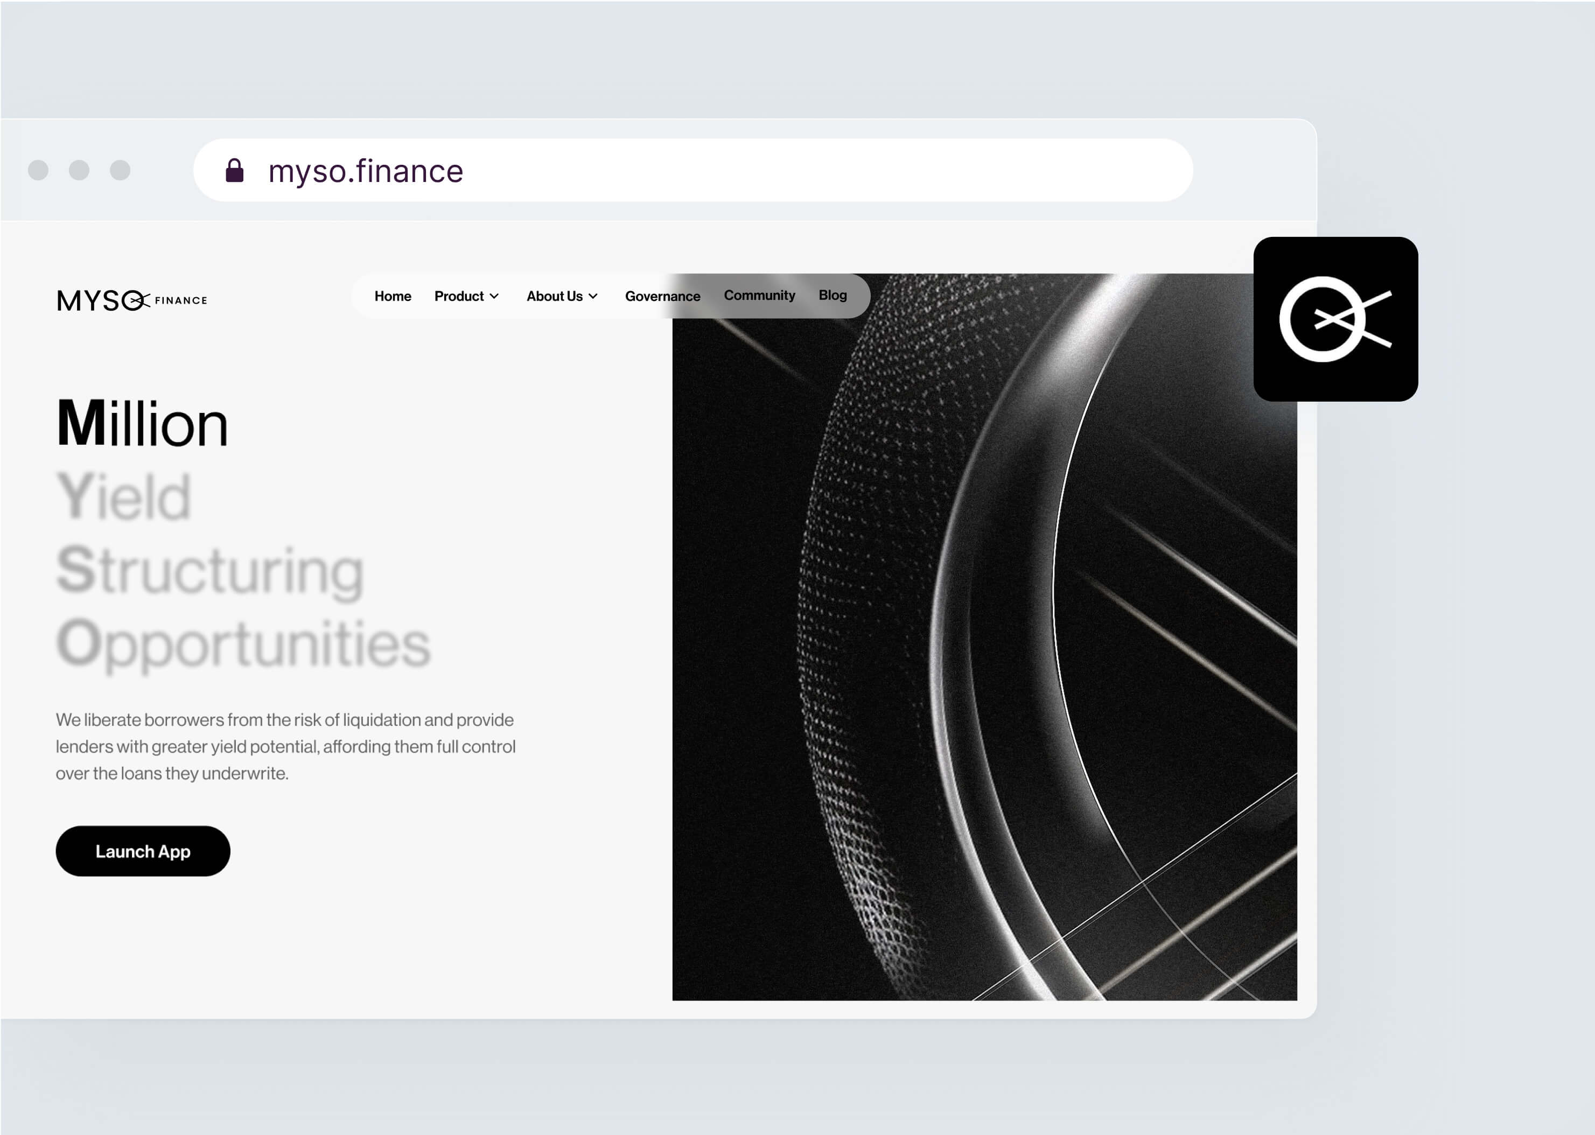Go to the Home page
This screenshot has height=1135, width=1595.
point(393,296)
